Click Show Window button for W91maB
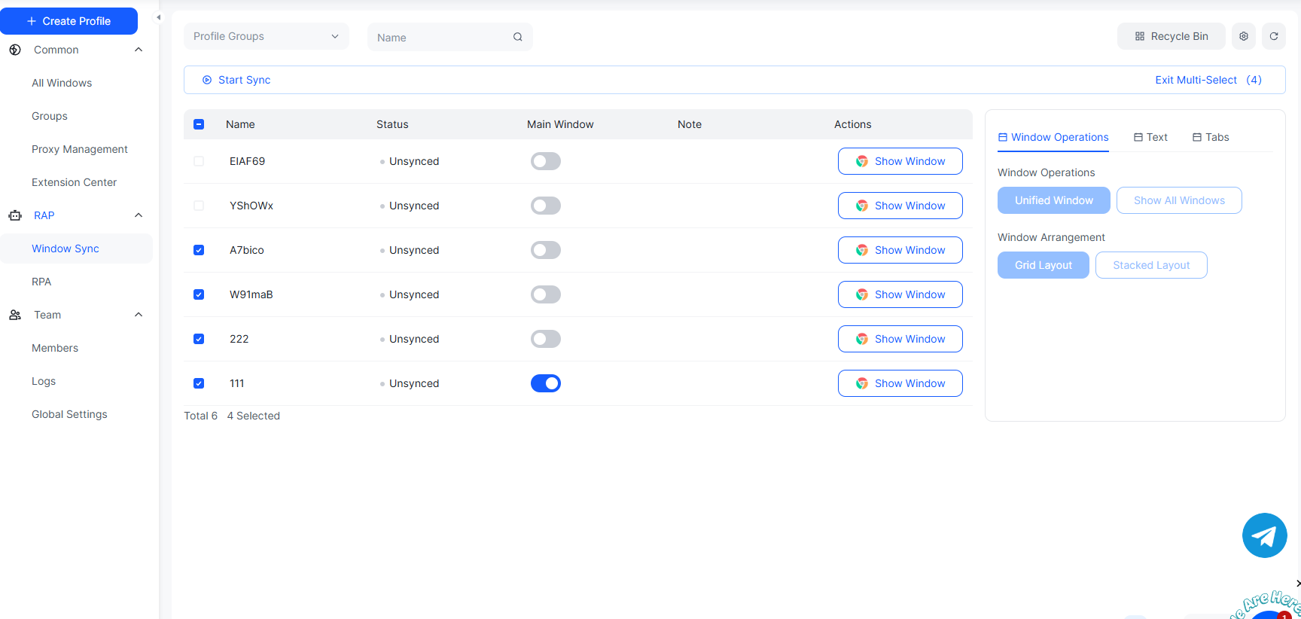 click(900, 294)
